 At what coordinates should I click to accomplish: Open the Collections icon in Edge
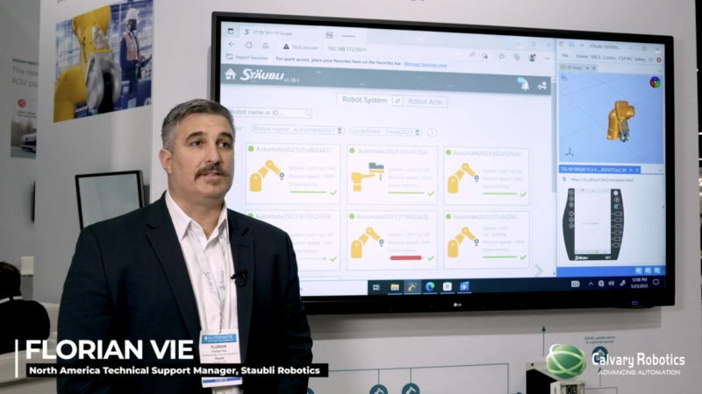517,57
